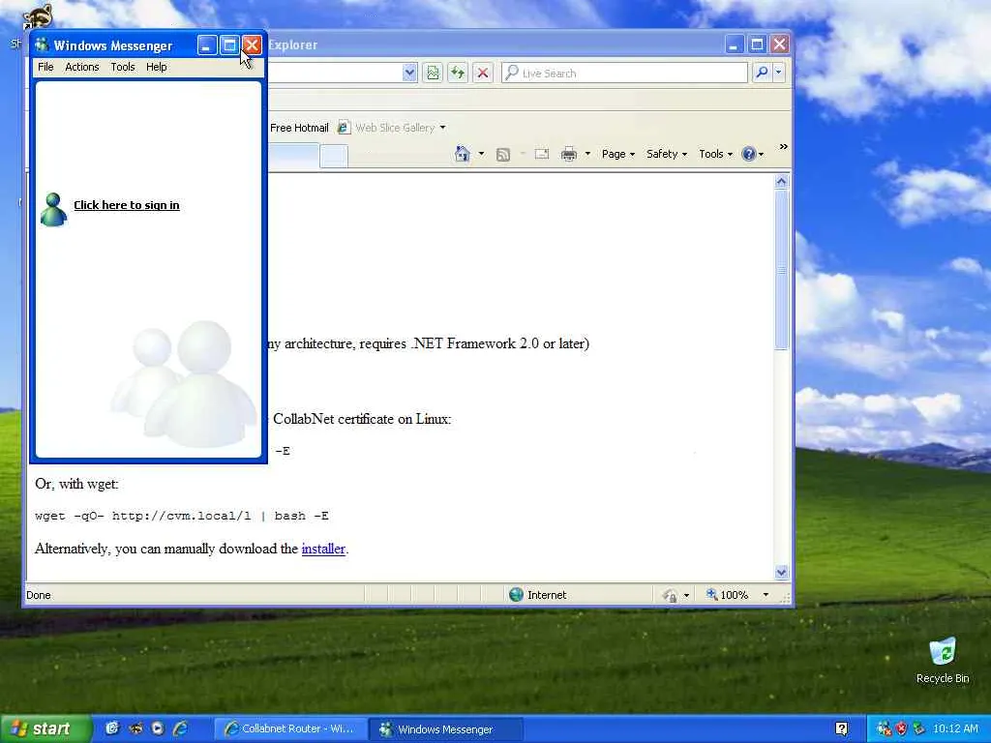Click the Internet zone globe in status bar
Image resolution: width=991 pixels, height=743 pixels.
[517, 595]
